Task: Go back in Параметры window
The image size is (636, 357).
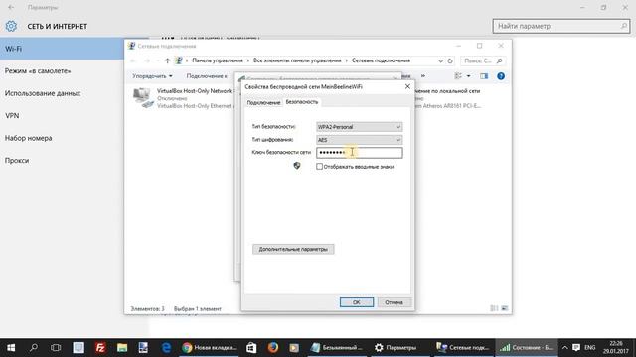Action: click(x=11, y=7)
